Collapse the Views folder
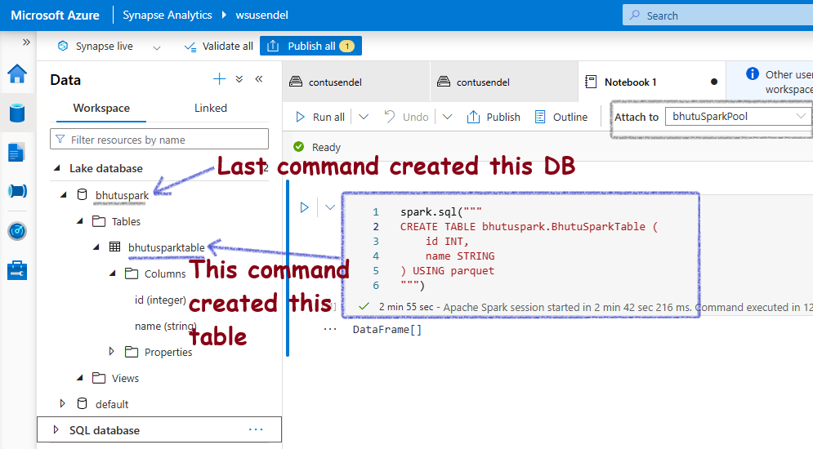Image resolution: width=813 pixels, height=449 pixels. (x=80, y=377)
